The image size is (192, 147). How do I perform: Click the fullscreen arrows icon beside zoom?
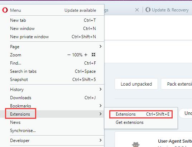click(93, 55)
